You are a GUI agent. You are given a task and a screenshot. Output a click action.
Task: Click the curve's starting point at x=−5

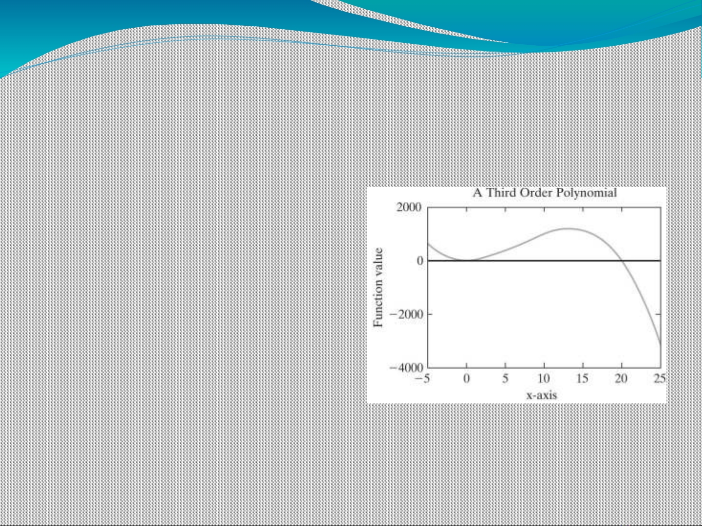428,244
